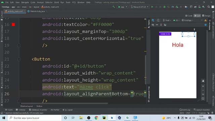
Task: Open the AVD Manager phone icon
Action: click(x=199, y=7)
